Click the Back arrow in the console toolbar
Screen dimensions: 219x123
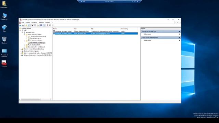[x=20, y=25]
